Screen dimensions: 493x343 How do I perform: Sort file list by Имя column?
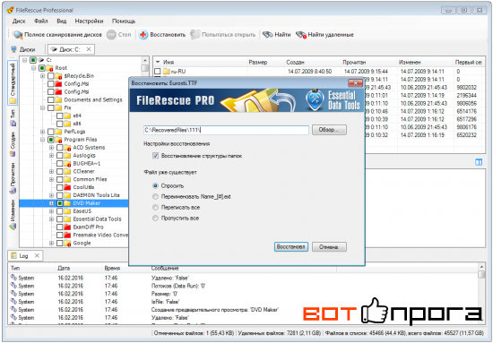[x=200, y=62]
